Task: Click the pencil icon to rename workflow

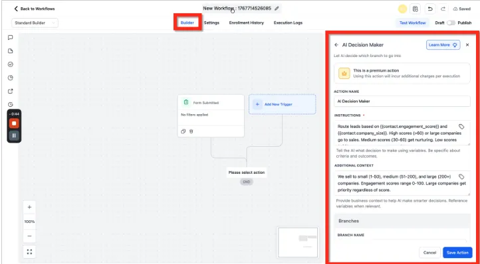Action: click(x=277, y=9)
